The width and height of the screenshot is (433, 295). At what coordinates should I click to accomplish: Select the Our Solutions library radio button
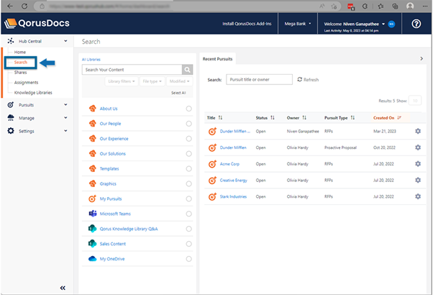(189, 153)
